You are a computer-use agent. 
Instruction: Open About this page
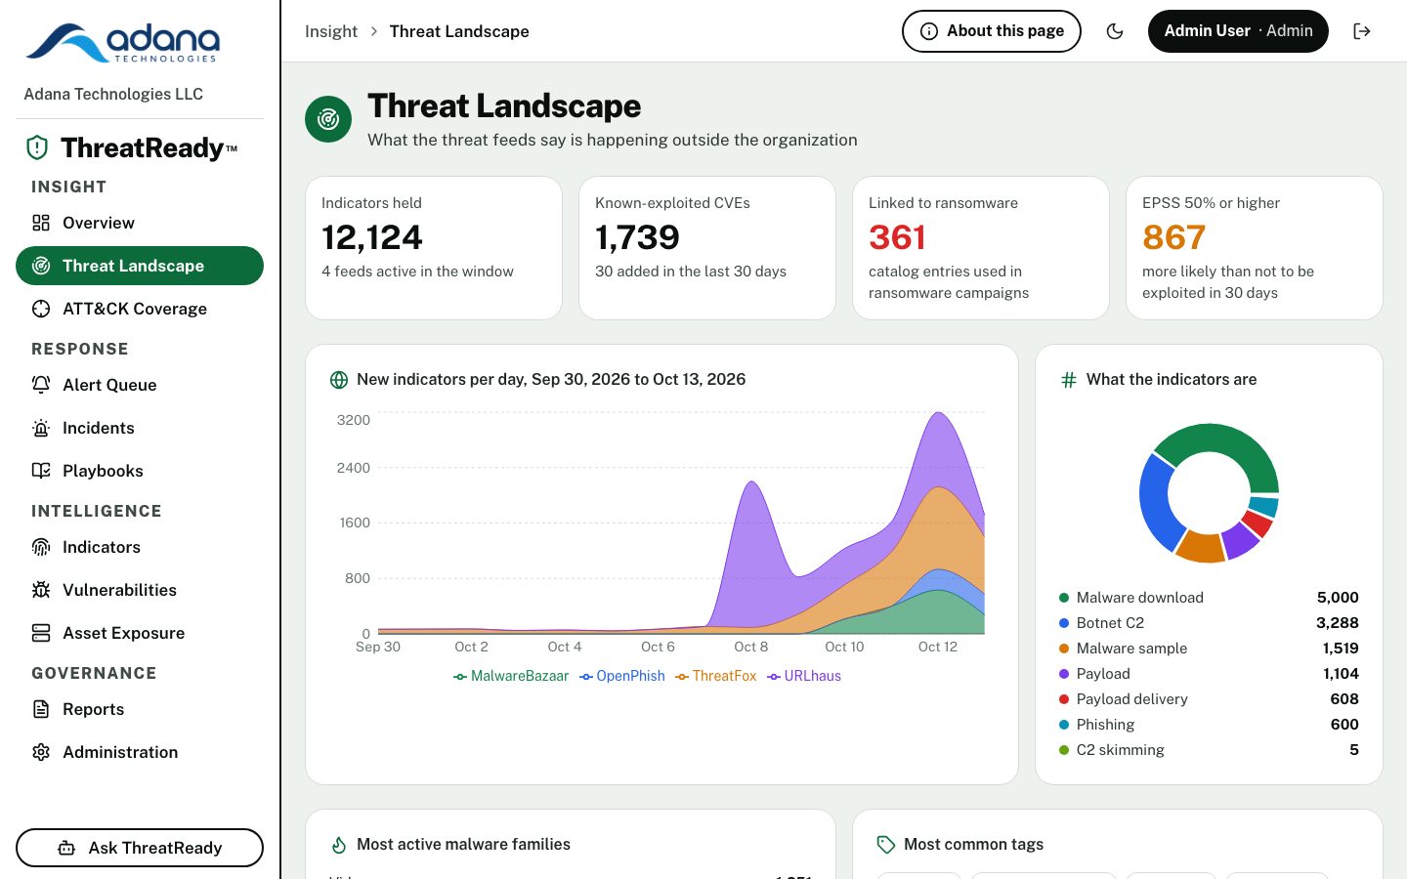[992, 31]
